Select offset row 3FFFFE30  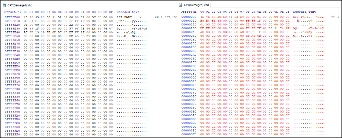(x=76, y=28)
